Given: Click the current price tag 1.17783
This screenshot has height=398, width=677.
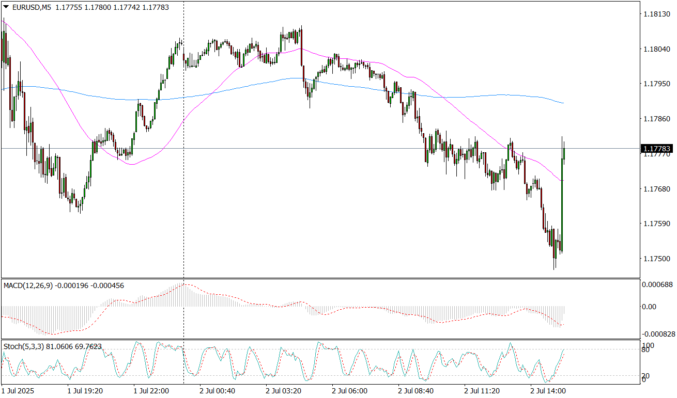Looking at the screenshot, I should 656,149.
